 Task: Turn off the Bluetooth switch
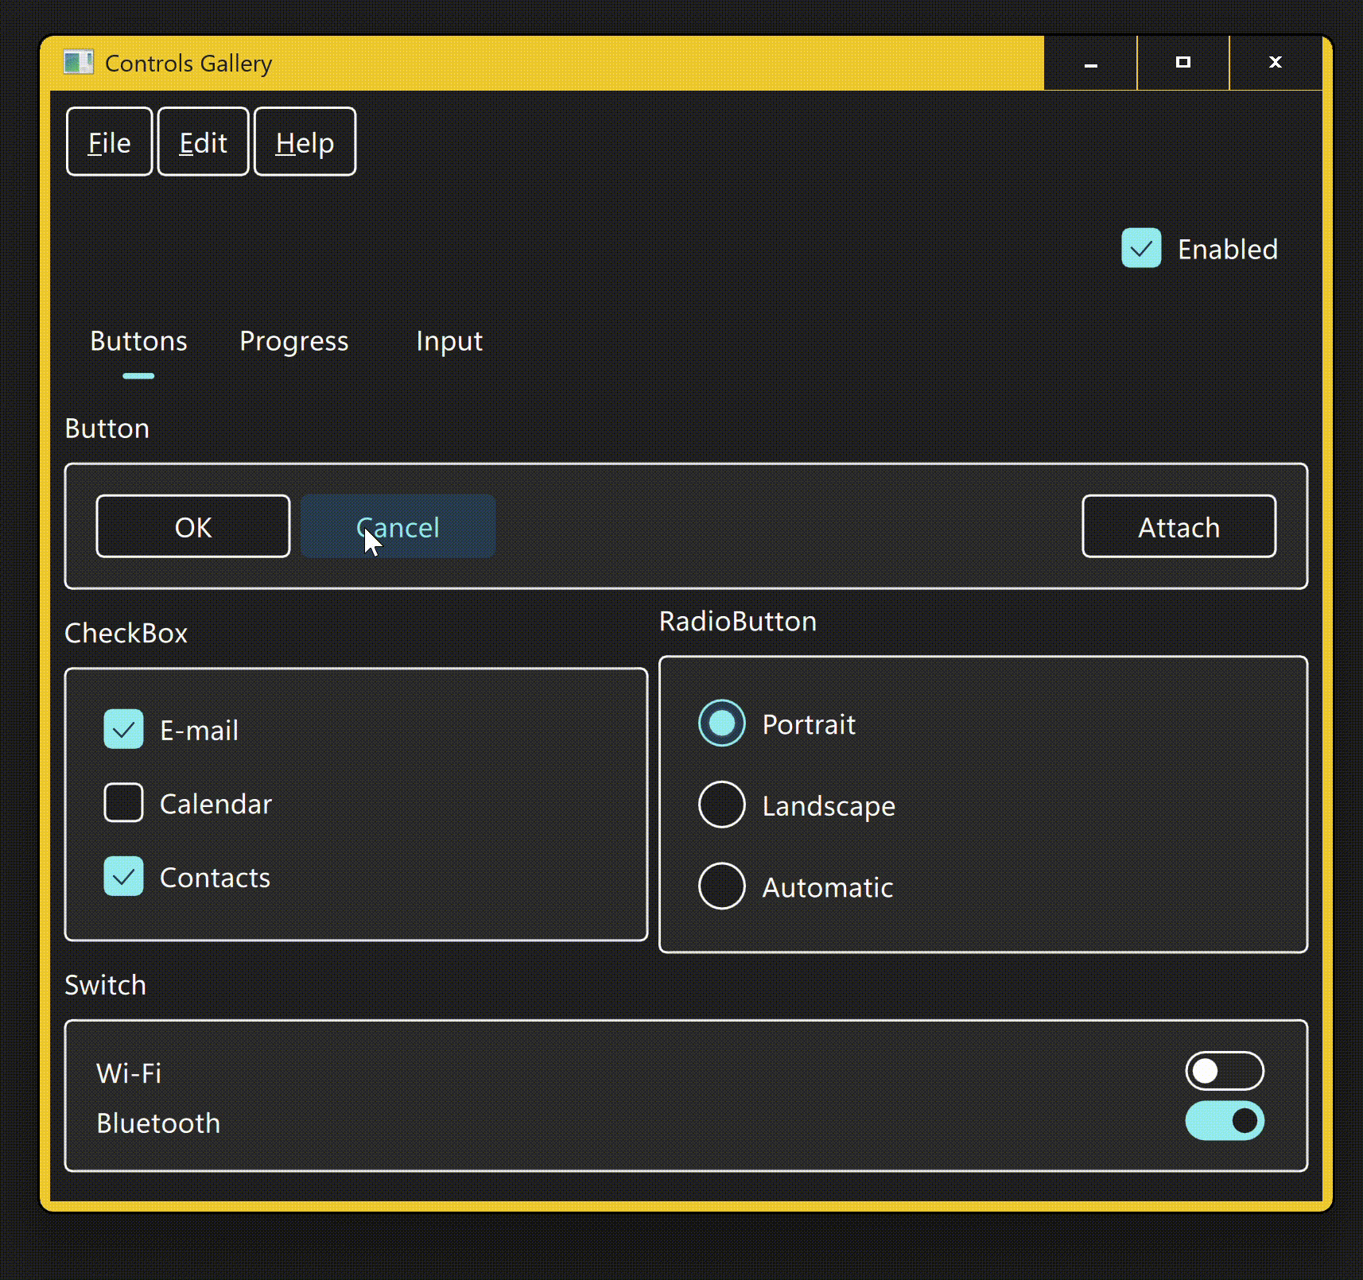click(1225, 1121)
